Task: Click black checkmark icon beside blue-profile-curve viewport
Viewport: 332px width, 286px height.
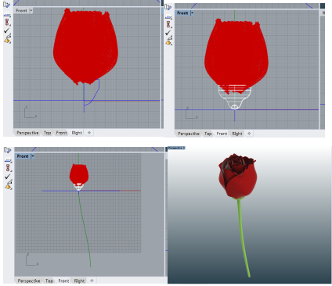Action: (7, 30)
